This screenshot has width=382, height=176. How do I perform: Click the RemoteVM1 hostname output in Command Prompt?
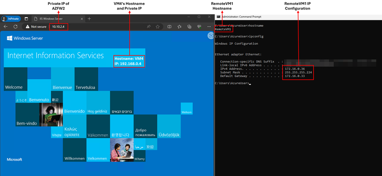[x=223, y=29]
